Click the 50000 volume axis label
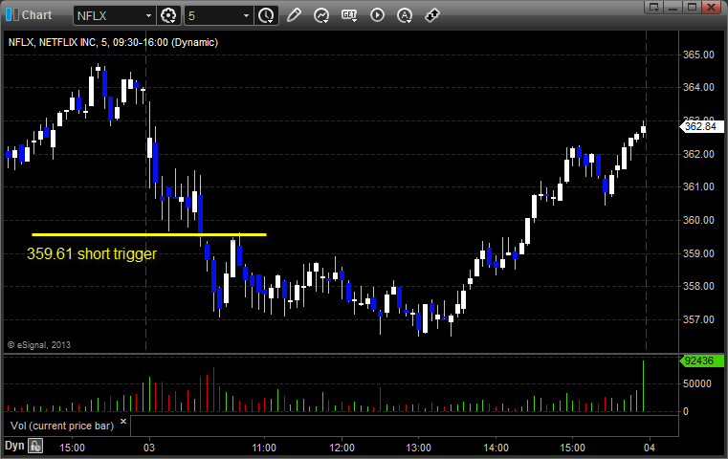Viewport: 728px width, 459px height. (x=696, y=383)
